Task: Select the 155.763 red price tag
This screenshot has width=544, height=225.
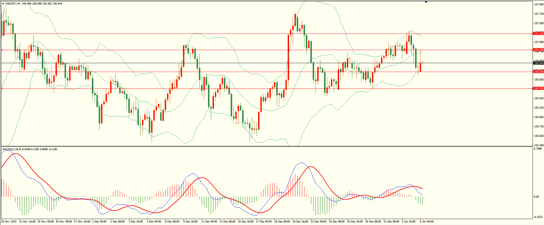Action: [538, 88]
